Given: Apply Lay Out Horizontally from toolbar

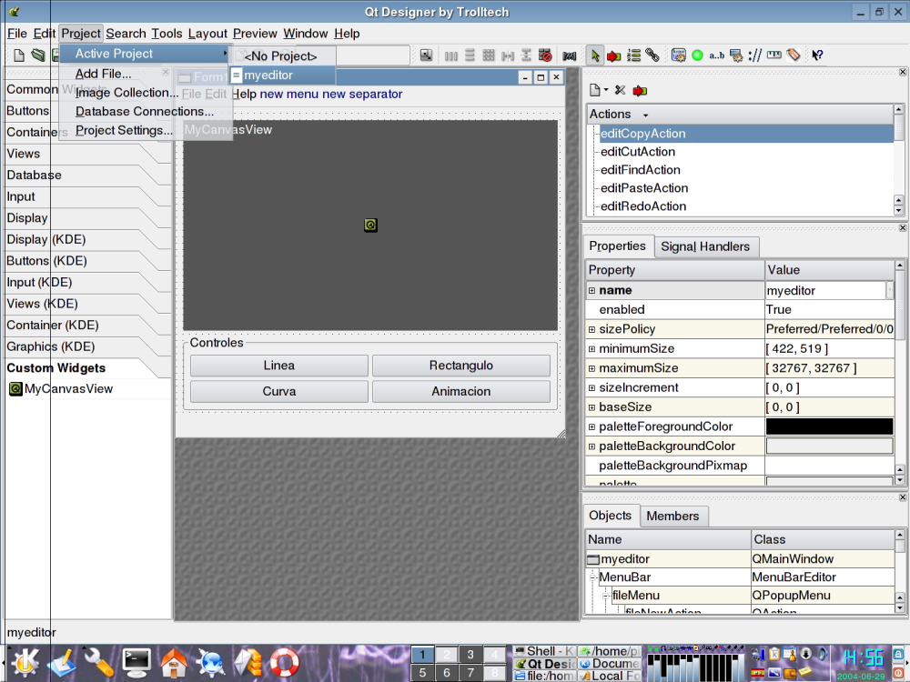Looking at the screenshot, I should click(451, 55).
